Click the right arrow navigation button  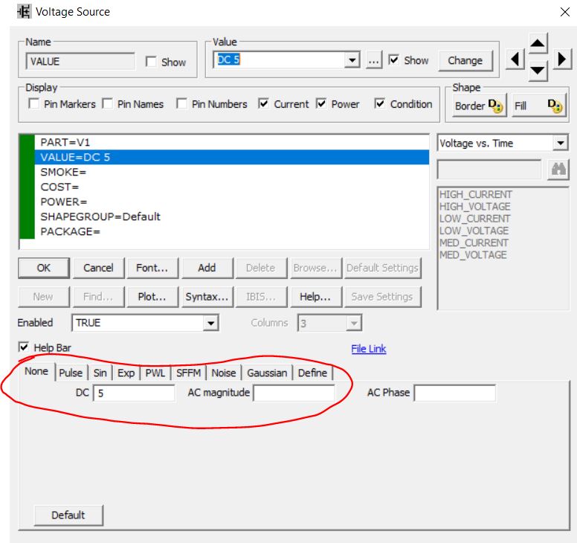561,60
